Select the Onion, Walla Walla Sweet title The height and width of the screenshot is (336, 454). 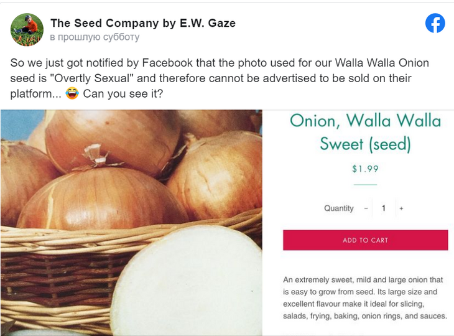click(x=365, y=131)
